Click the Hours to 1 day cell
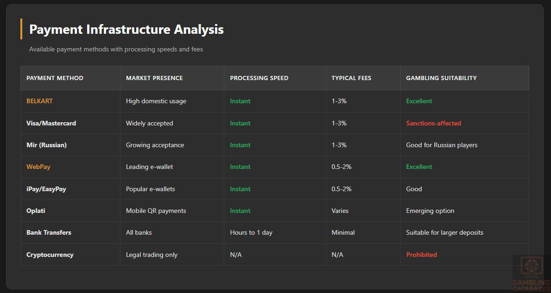 251,232
